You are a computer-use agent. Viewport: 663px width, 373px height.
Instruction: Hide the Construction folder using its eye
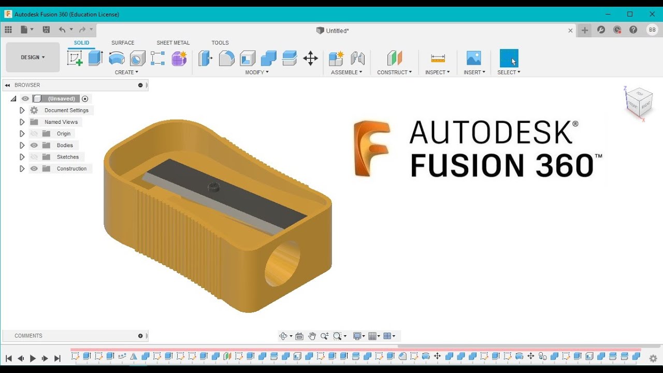coord(34,168)
